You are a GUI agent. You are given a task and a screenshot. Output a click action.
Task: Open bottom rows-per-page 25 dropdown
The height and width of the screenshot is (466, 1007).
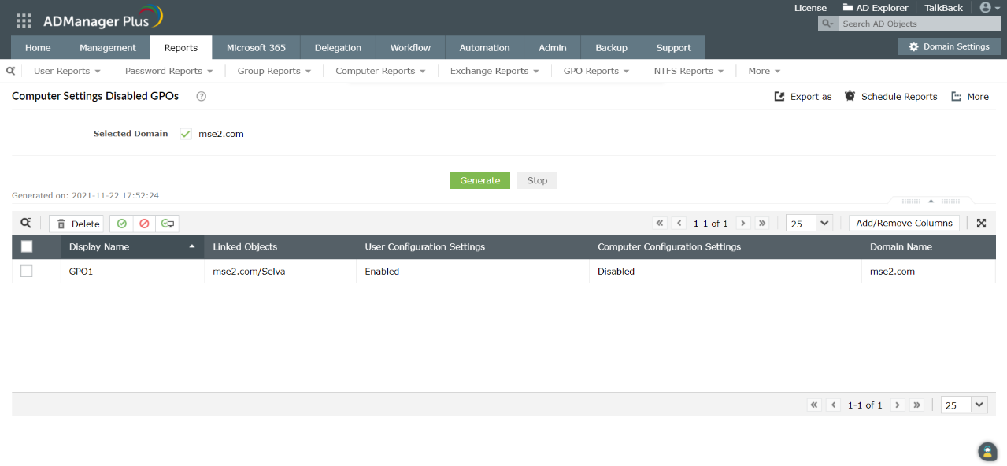point(964,405)
